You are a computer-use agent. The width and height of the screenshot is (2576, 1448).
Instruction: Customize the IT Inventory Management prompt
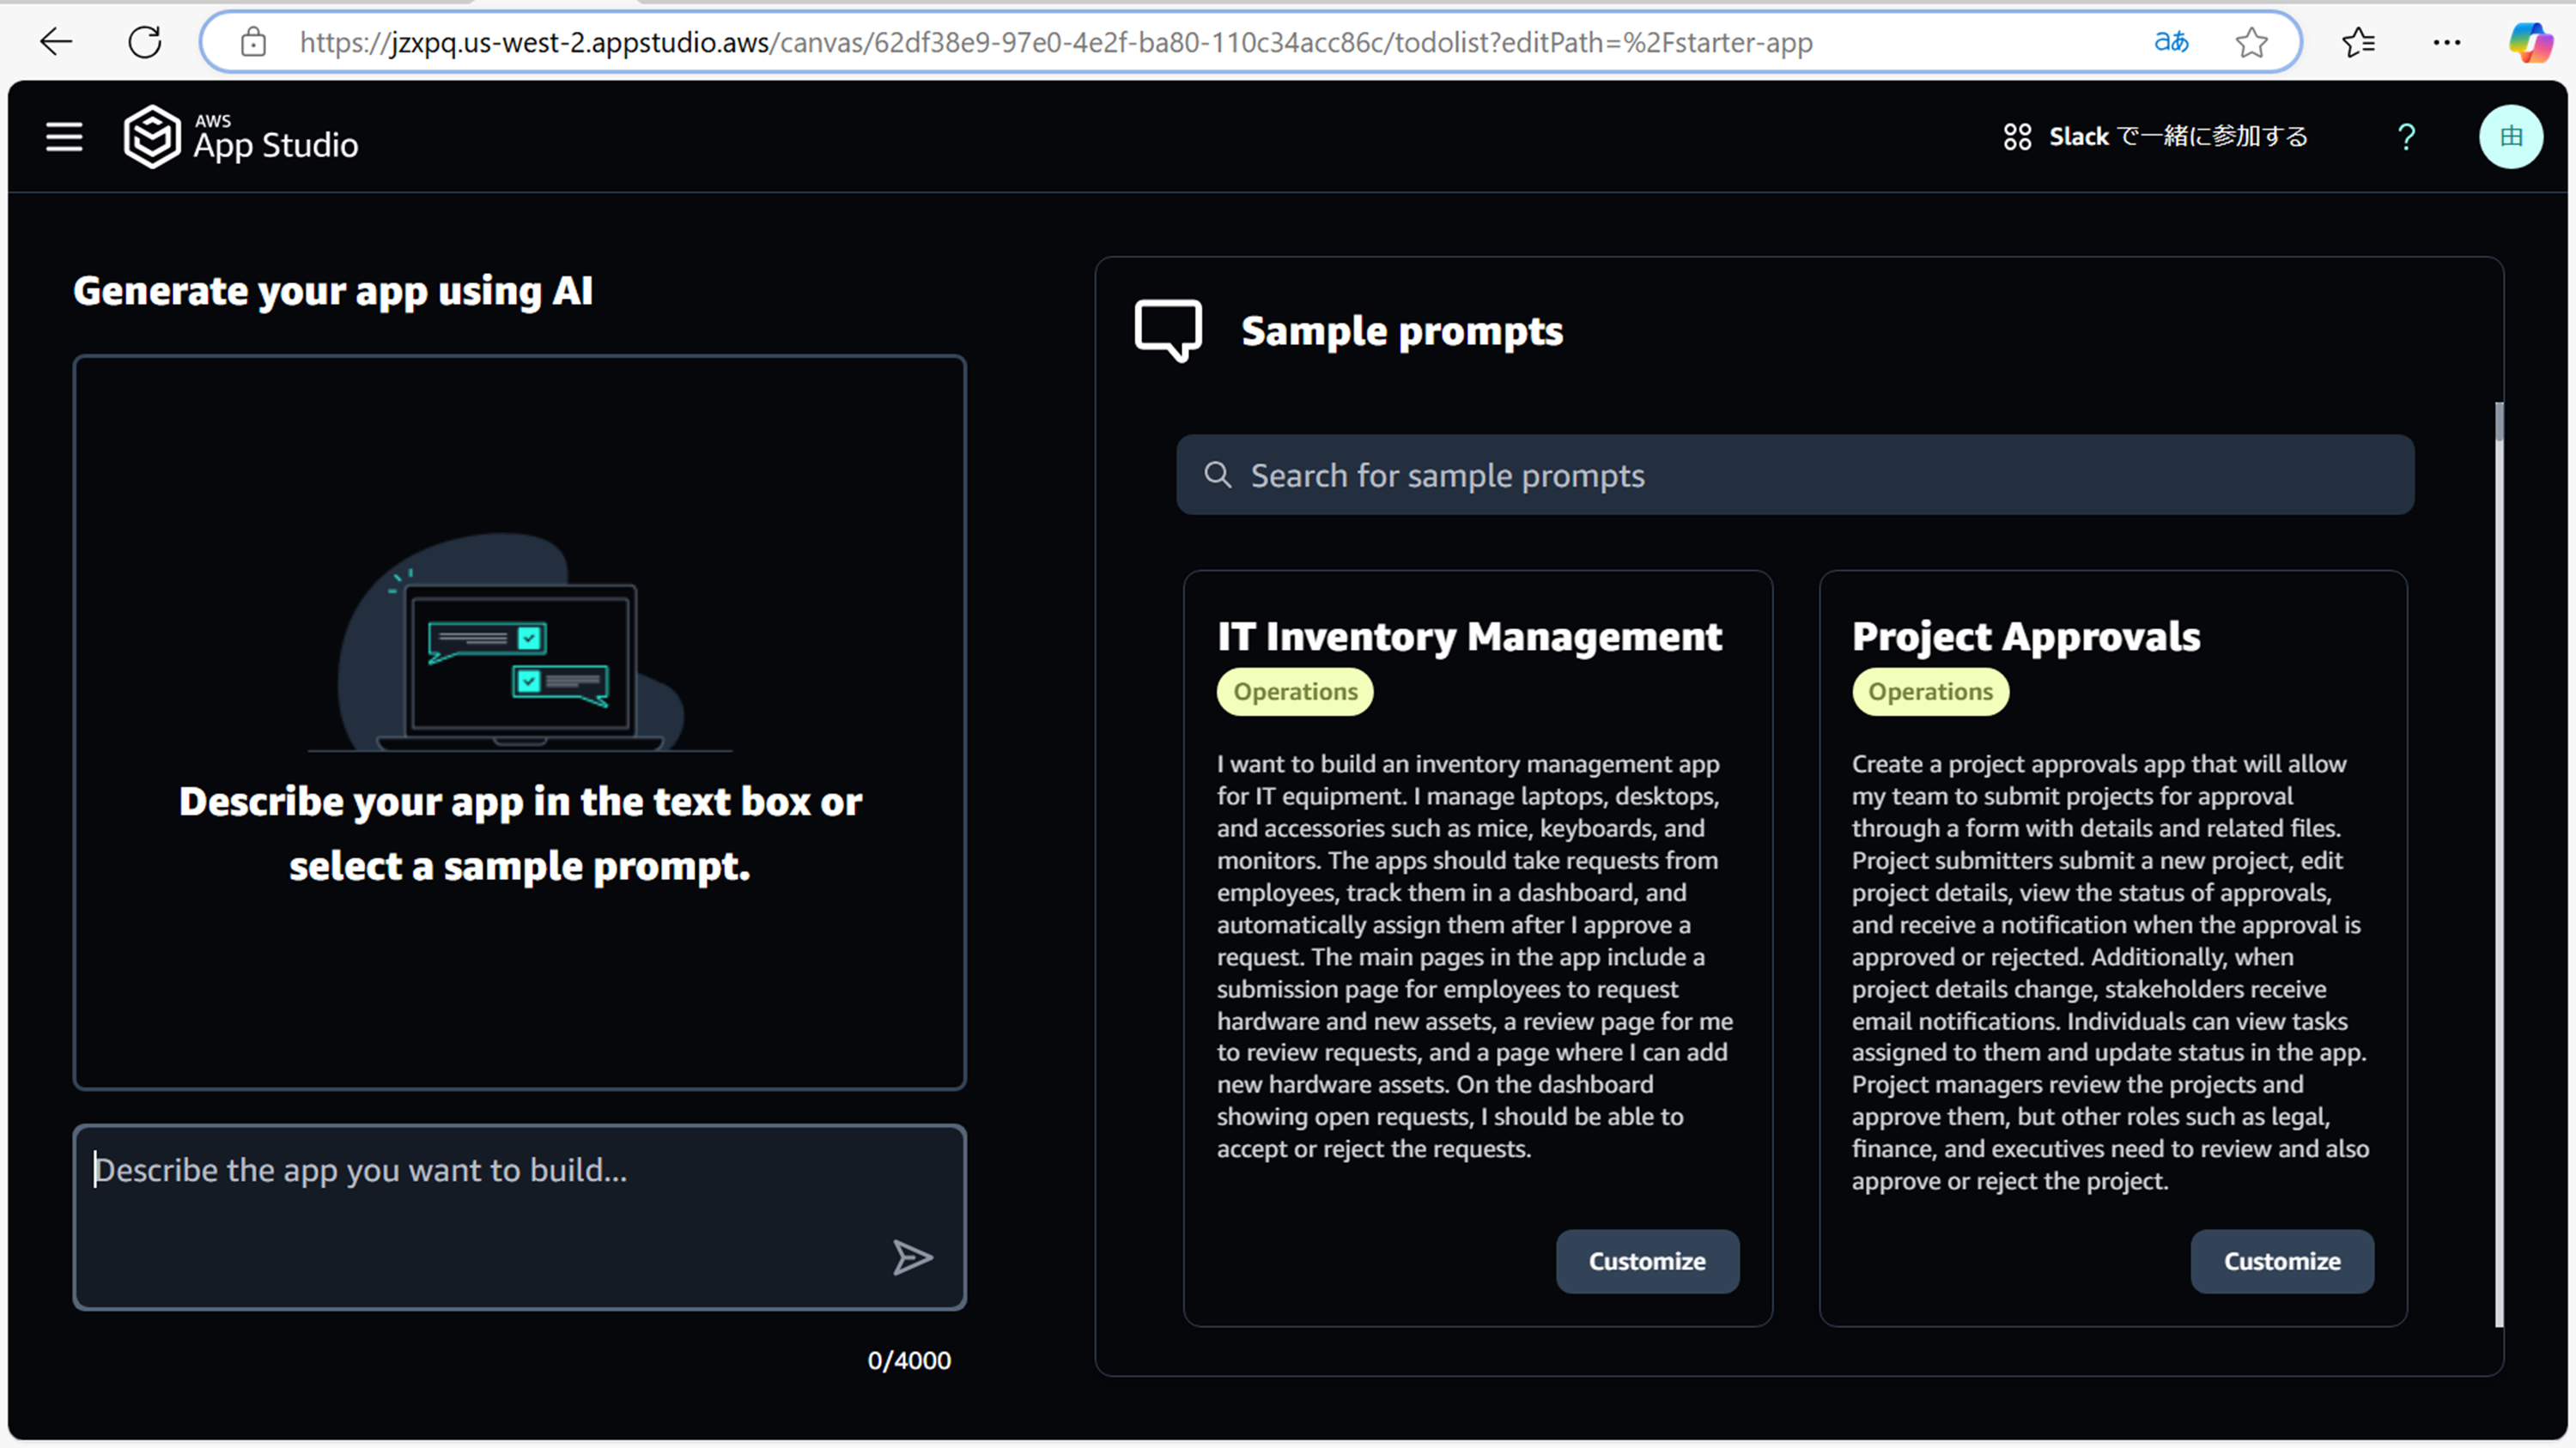point(1647,1261)
